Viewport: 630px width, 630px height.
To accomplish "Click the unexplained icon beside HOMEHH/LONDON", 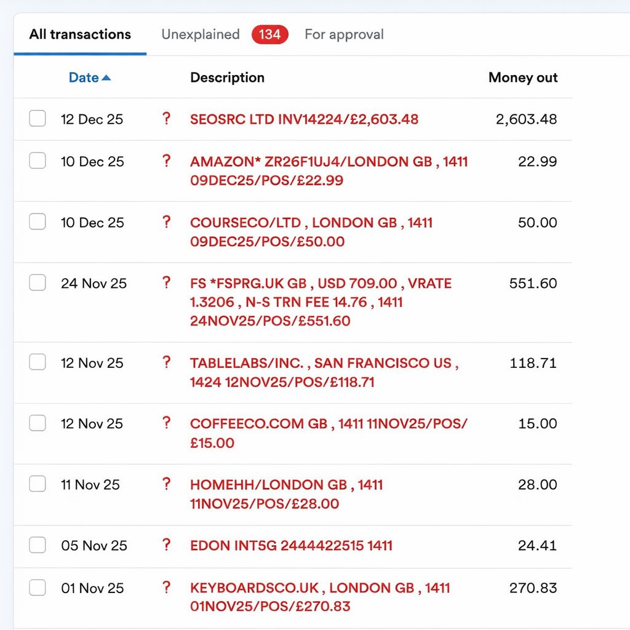I will (165, 484).
